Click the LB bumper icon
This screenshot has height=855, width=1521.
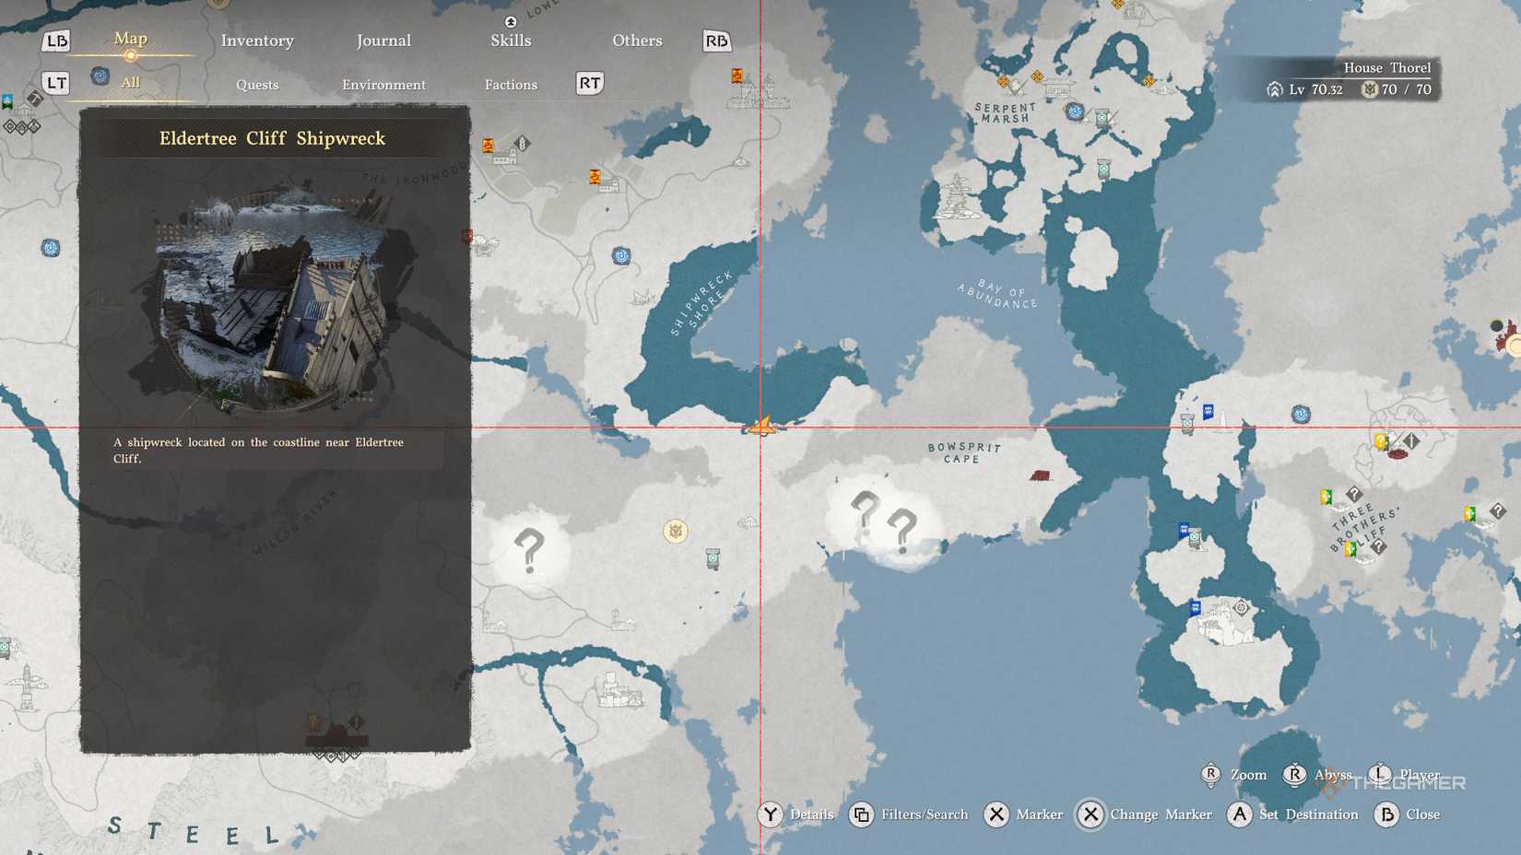56,41
